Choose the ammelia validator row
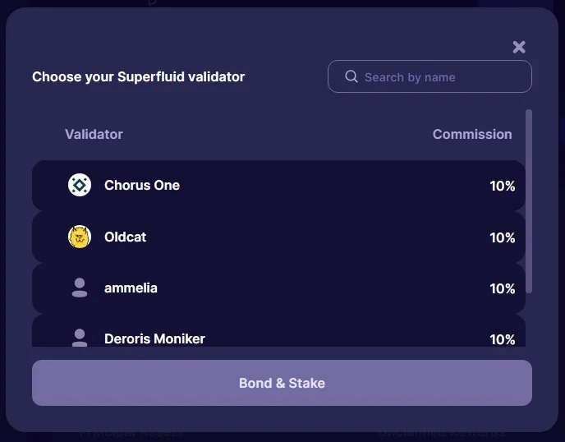This screenshot has height=442, width=565. pos(278,288)
